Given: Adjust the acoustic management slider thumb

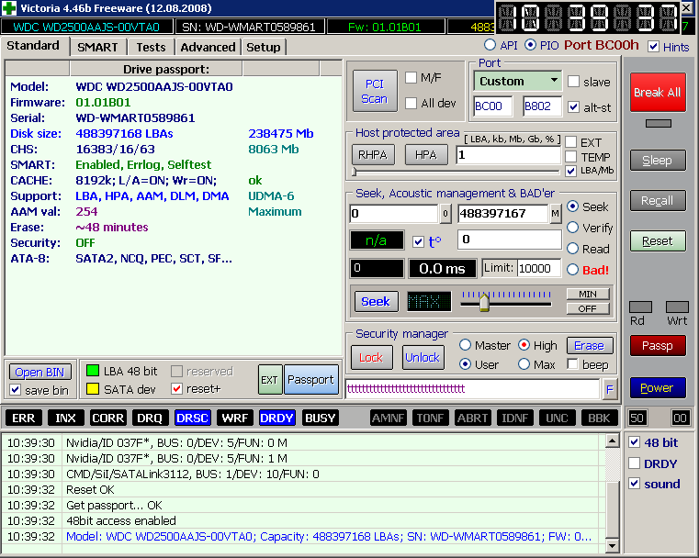Looking at the screenshot, I should pos(484,303).
